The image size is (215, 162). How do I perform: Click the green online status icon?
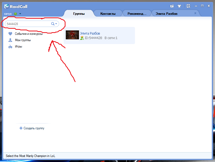point(16,14)
